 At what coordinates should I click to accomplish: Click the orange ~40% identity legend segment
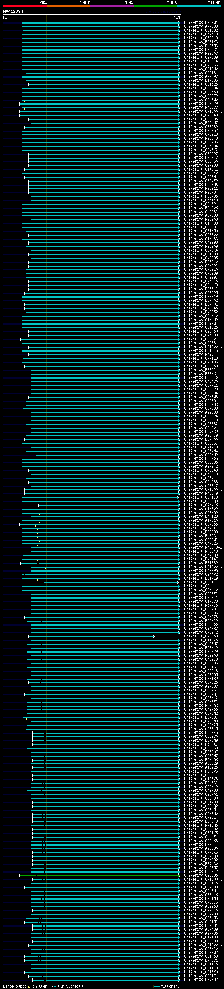(69, 6)
